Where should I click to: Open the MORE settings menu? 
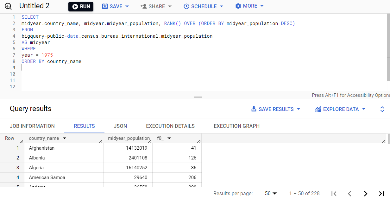249,6
